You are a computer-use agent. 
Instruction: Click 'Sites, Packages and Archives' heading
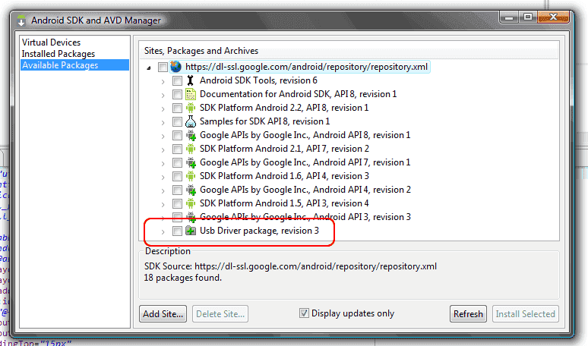[x=201, y=51]
